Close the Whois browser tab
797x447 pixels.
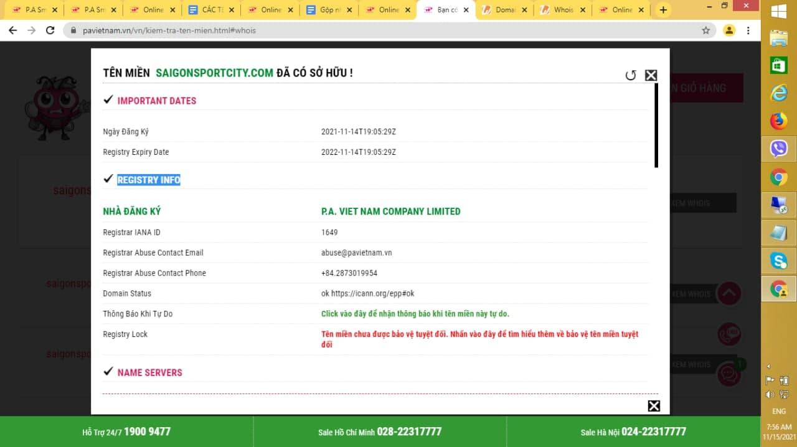click(583, 10)
